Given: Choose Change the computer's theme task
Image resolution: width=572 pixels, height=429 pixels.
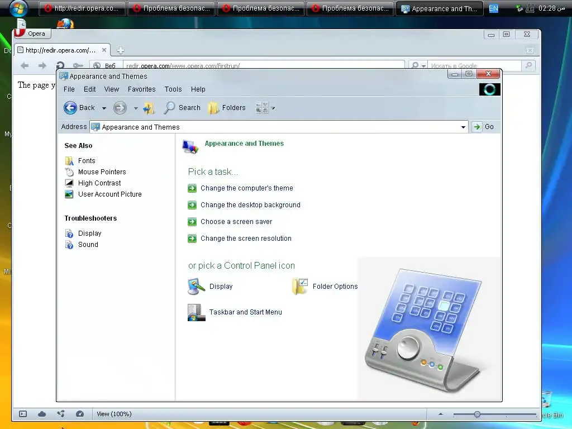Looking at the screenshot, I should click(246, 188).
